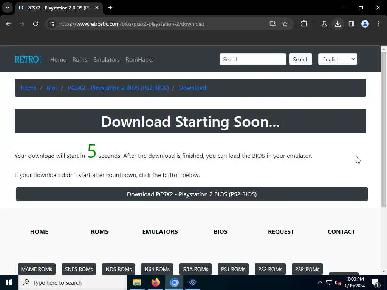The image size is (387, 290).
Task: Open footer CONTACT link
Action: (x=341, y=231)
